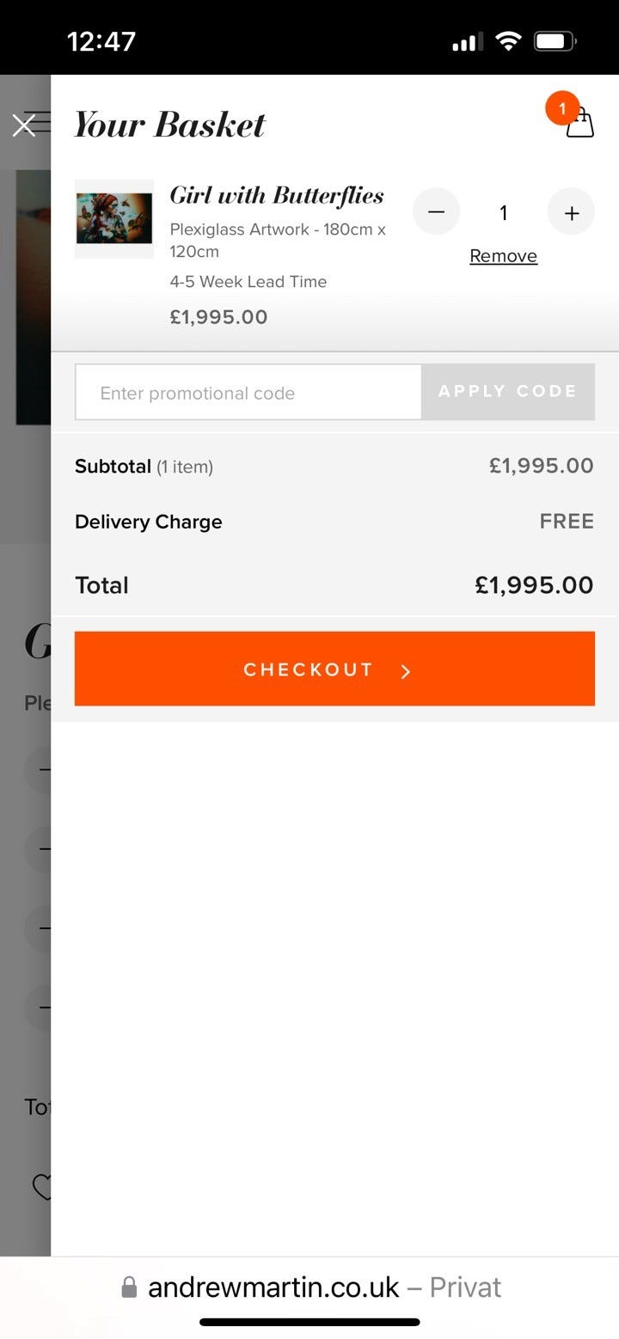Tap the Wi-Fi status icon
619x1339 pixels.
coord(509,40)
